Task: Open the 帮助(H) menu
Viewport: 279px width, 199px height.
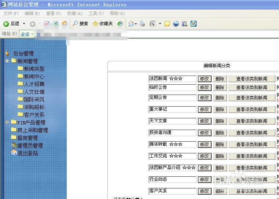Action: [x=117, y=14]
